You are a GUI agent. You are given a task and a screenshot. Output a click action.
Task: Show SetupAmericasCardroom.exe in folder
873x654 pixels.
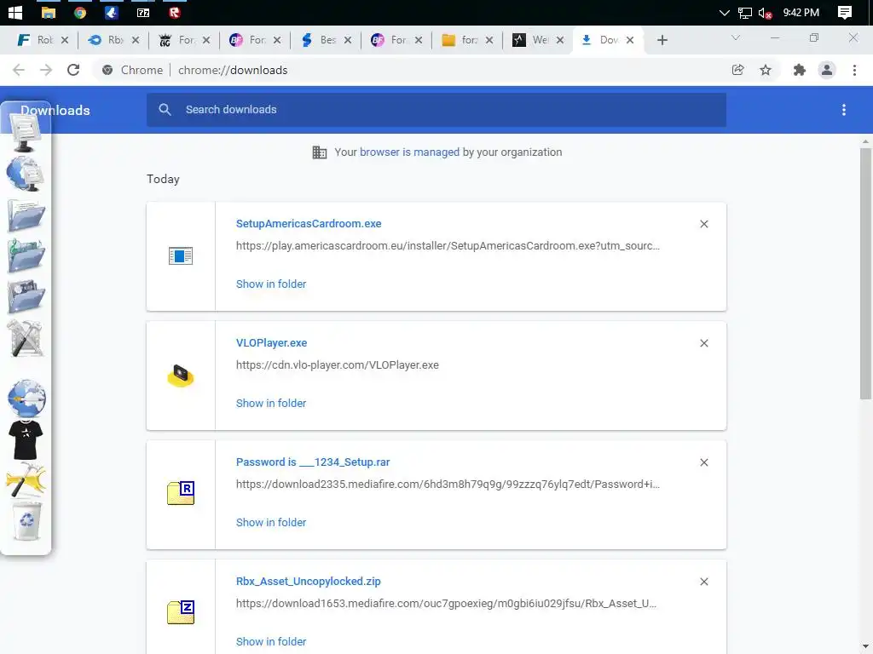[x=271, y=284]
